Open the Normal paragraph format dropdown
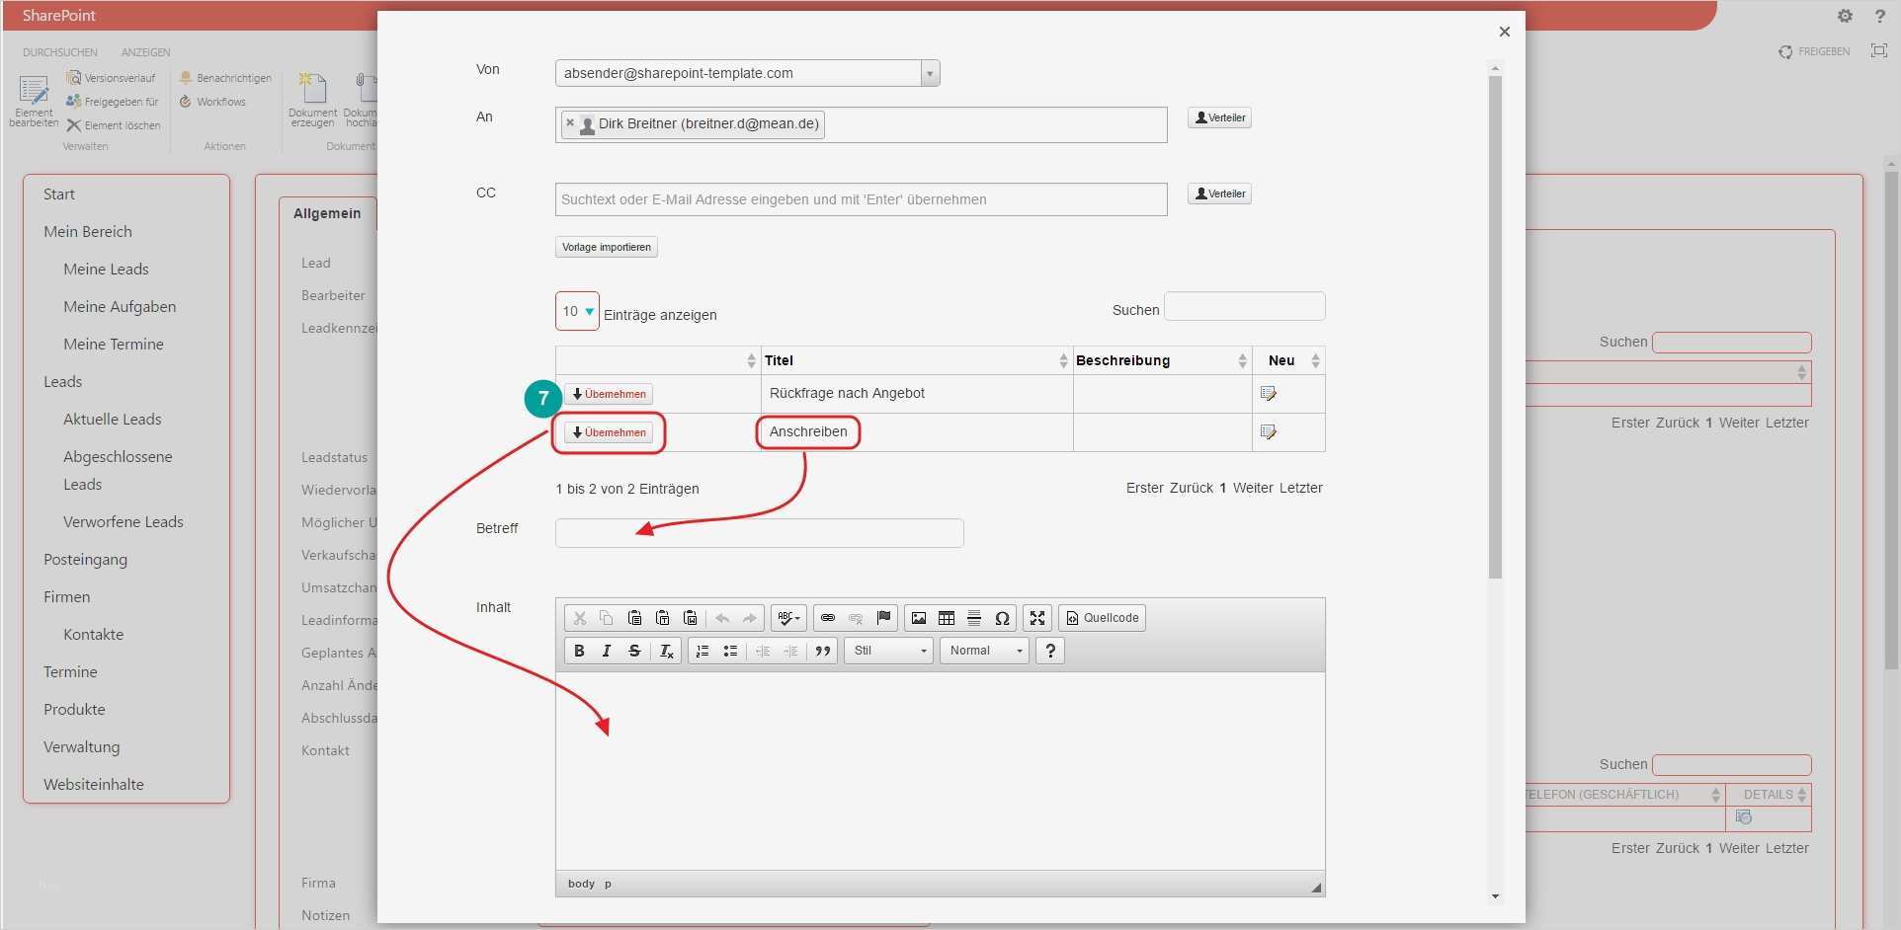Image resolution: width=1901 pixels, height=930 pixels. (982, 651)
